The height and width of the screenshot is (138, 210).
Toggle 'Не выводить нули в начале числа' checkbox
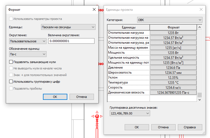pyautogui.click(x=11, y=68)
